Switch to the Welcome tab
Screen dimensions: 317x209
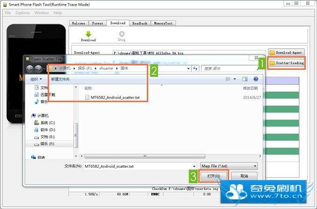click(79, 23)
